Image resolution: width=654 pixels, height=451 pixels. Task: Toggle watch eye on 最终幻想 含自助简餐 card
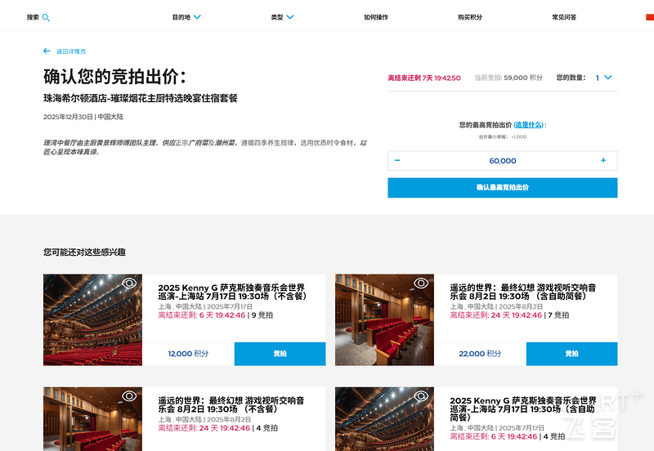tap(421, 284)
